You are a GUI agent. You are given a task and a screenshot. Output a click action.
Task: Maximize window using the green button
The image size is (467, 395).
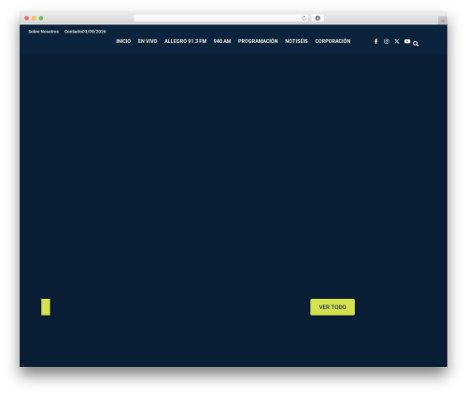pos(41,18)
